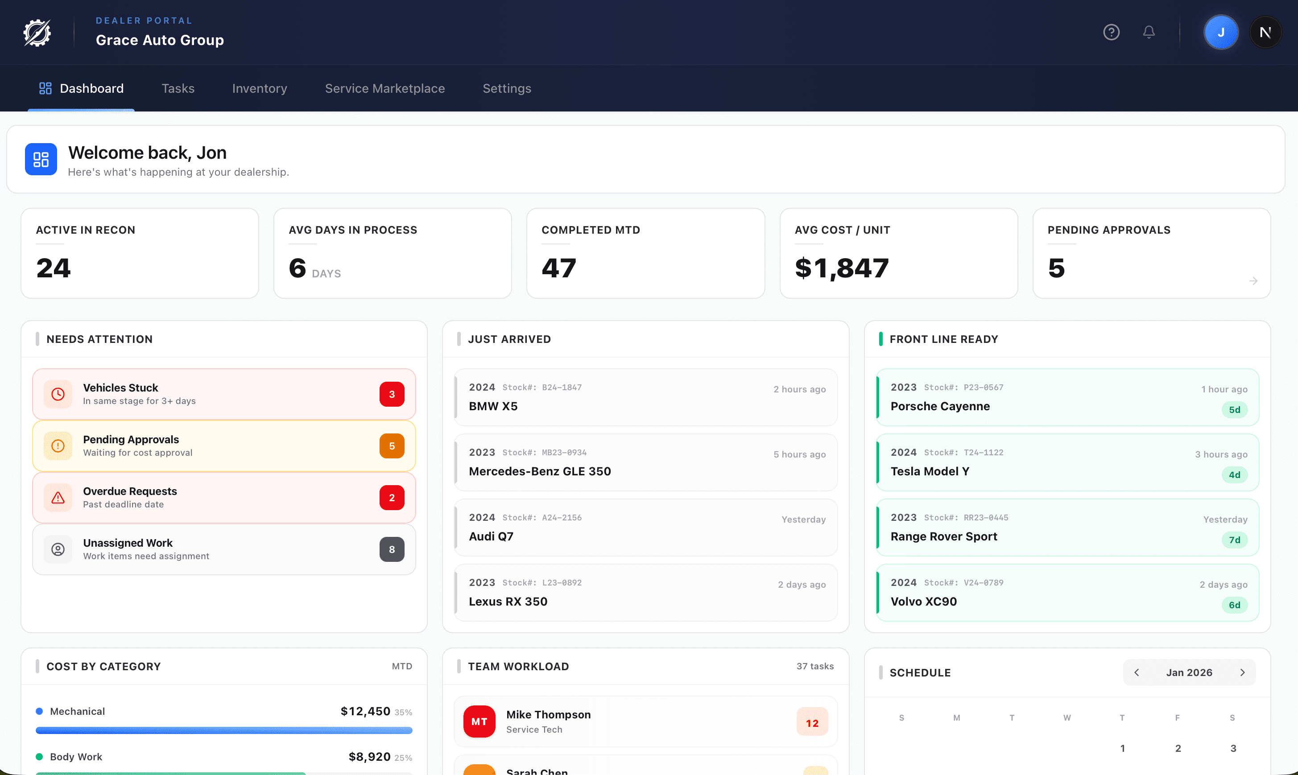The height and width of the screenshot is (775, 1298).
Task: Click the Mechanical cost progress bar
Action: (x=224, y=730)
